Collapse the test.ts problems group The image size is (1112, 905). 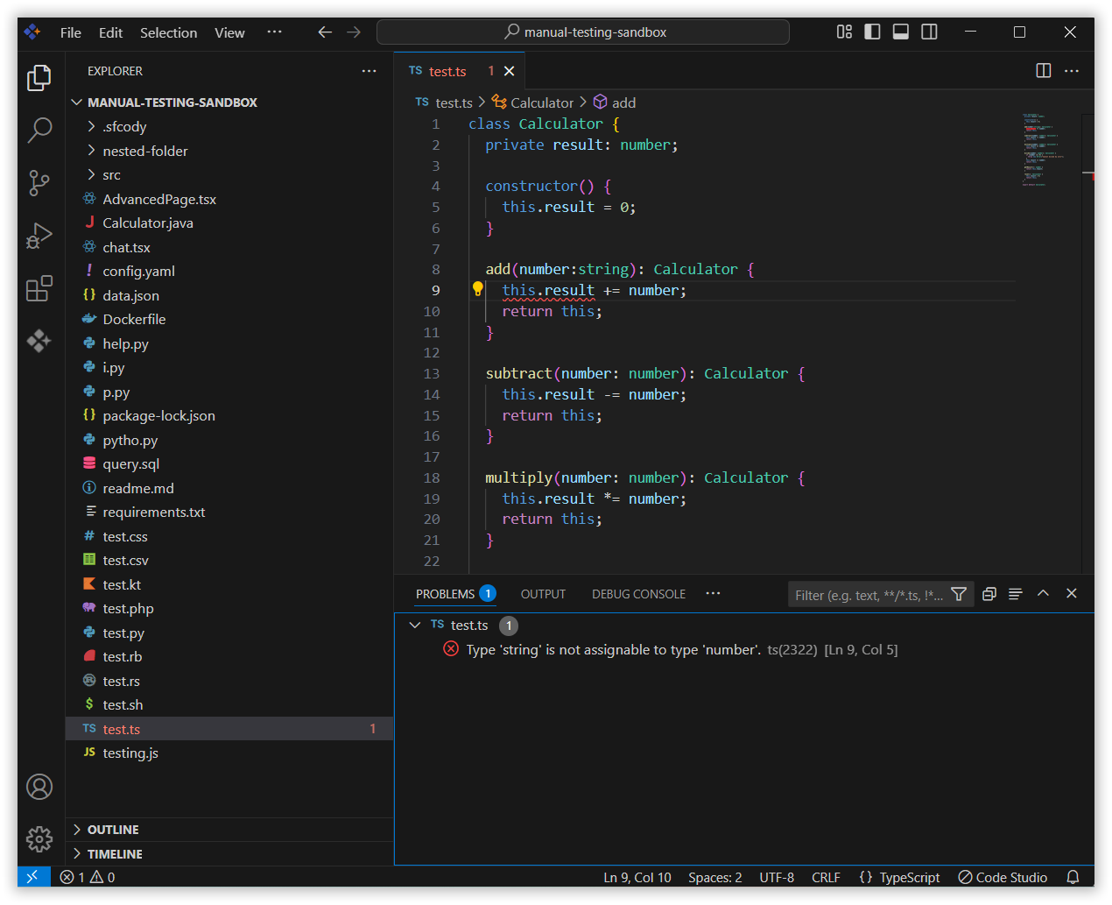(415, 626)
